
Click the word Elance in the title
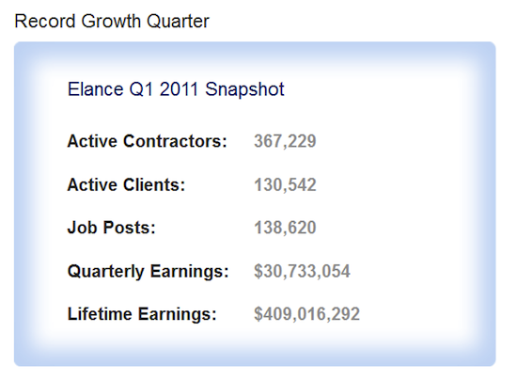[96, 89]
